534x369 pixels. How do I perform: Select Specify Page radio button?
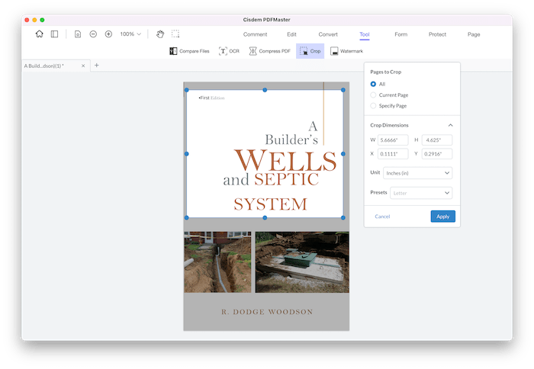click(x=373, y=106)
